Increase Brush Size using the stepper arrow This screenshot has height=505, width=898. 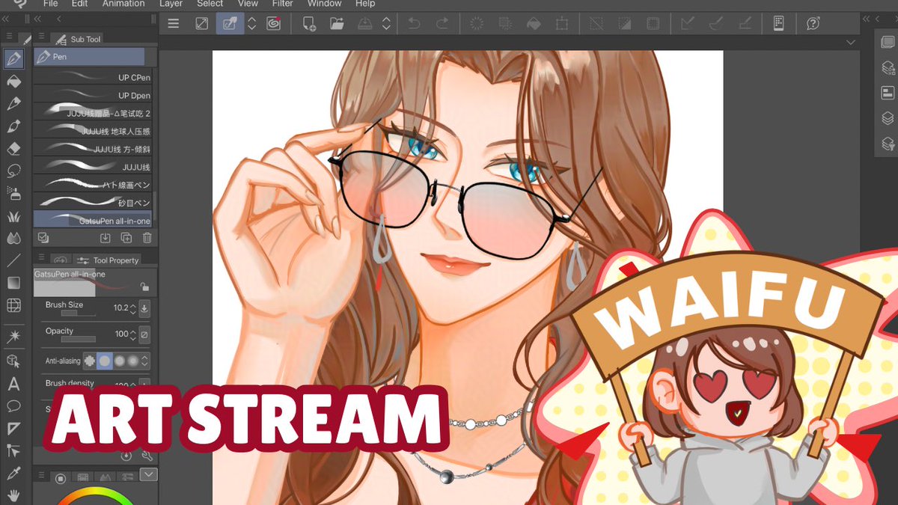(132, 305)
